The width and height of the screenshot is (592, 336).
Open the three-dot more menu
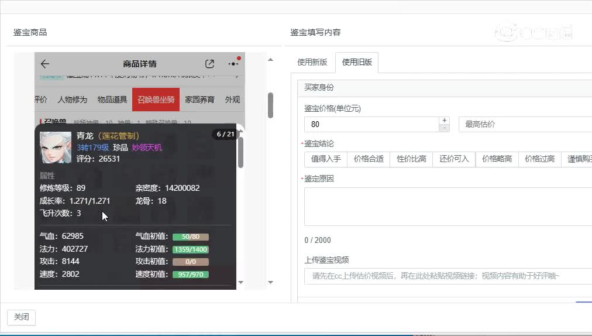point(233,64)
